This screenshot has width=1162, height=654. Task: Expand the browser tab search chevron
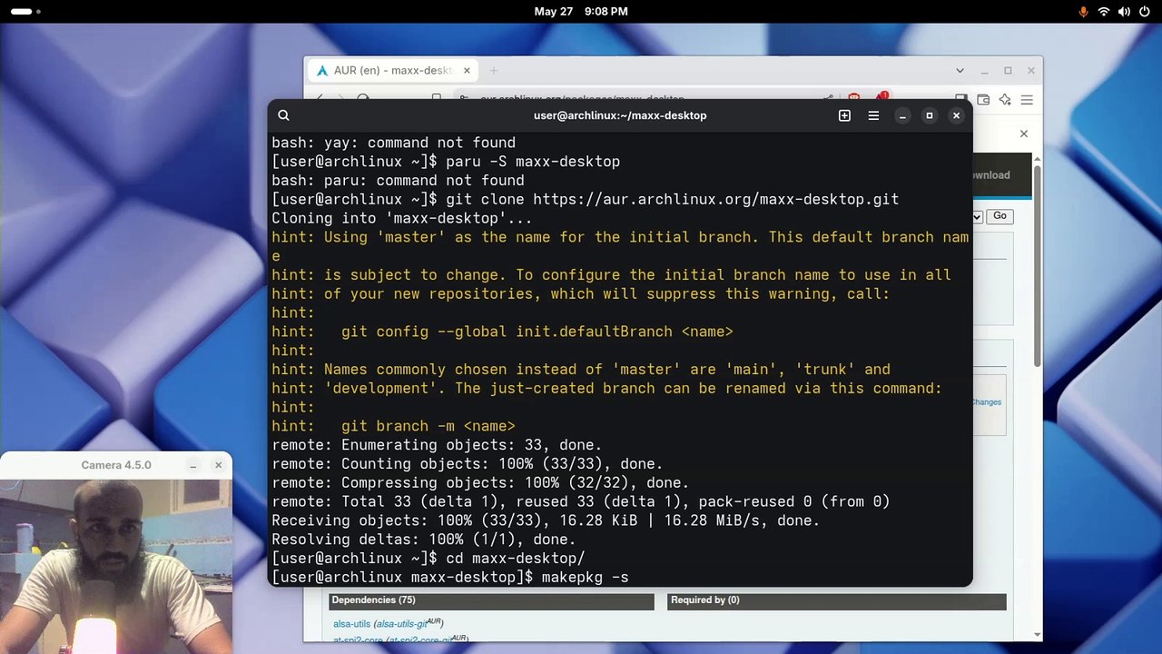click(x=960, y=70)
